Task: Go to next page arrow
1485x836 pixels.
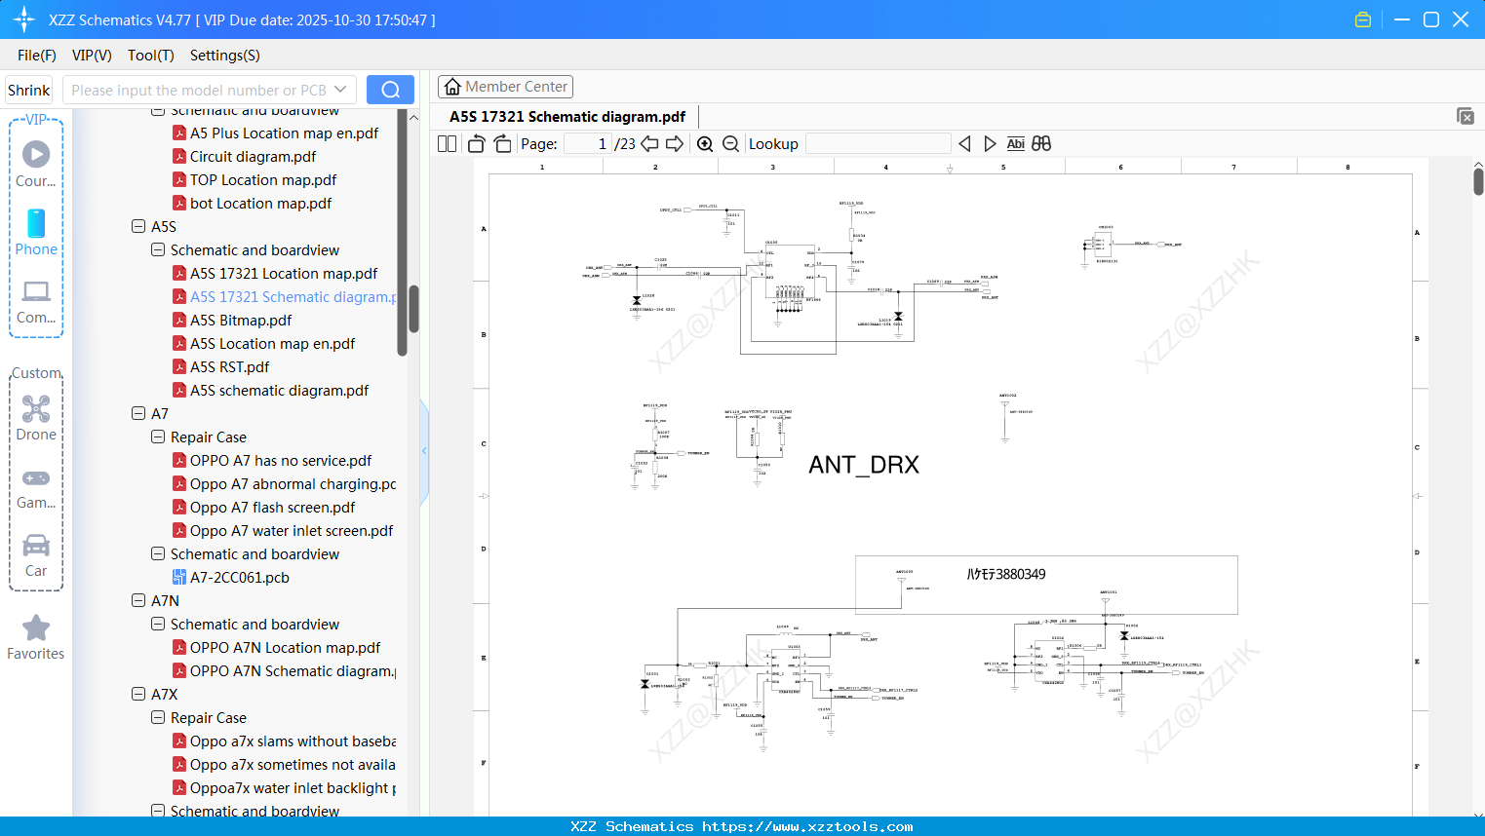Action: pos(675,144)
